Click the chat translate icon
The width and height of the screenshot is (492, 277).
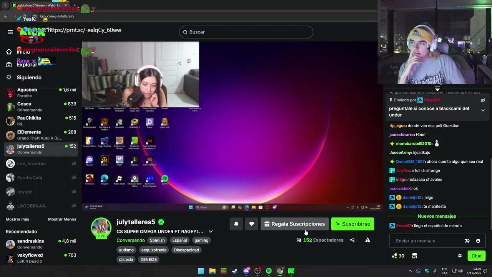click(467, 241)
